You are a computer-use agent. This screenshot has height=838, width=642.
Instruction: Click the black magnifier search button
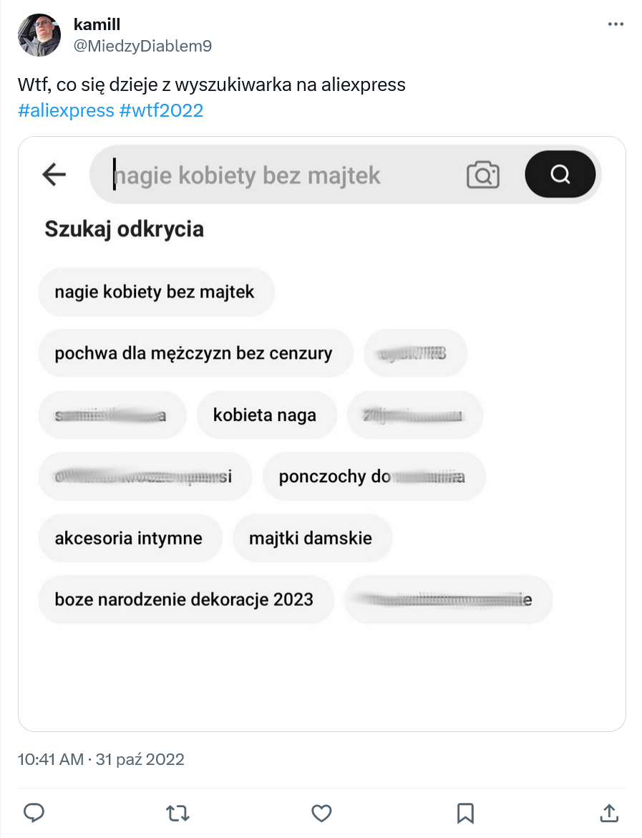(x=560, y=174)
